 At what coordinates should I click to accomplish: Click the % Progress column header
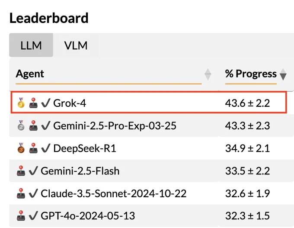coord(251,74)
